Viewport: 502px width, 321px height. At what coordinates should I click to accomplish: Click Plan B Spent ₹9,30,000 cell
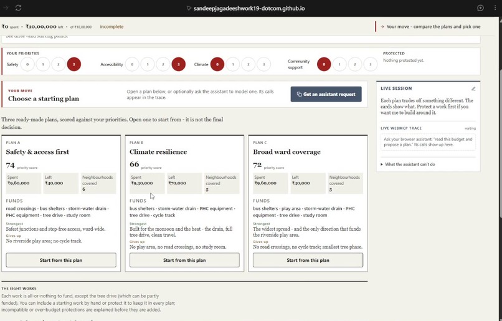[x=147, y=183]
